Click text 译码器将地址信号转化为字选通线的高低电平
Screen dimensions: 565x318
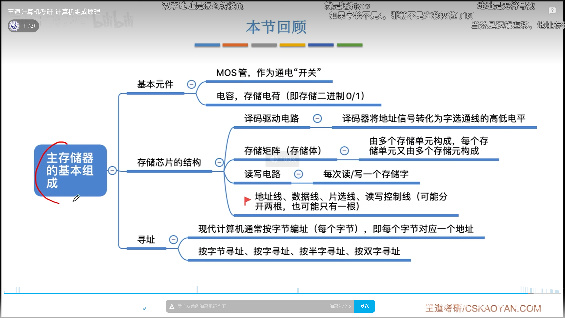(434, 118)
